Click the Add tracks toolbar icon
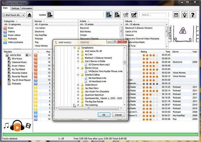The height and width of the screenshot is (142, 201). pos(109,15)
